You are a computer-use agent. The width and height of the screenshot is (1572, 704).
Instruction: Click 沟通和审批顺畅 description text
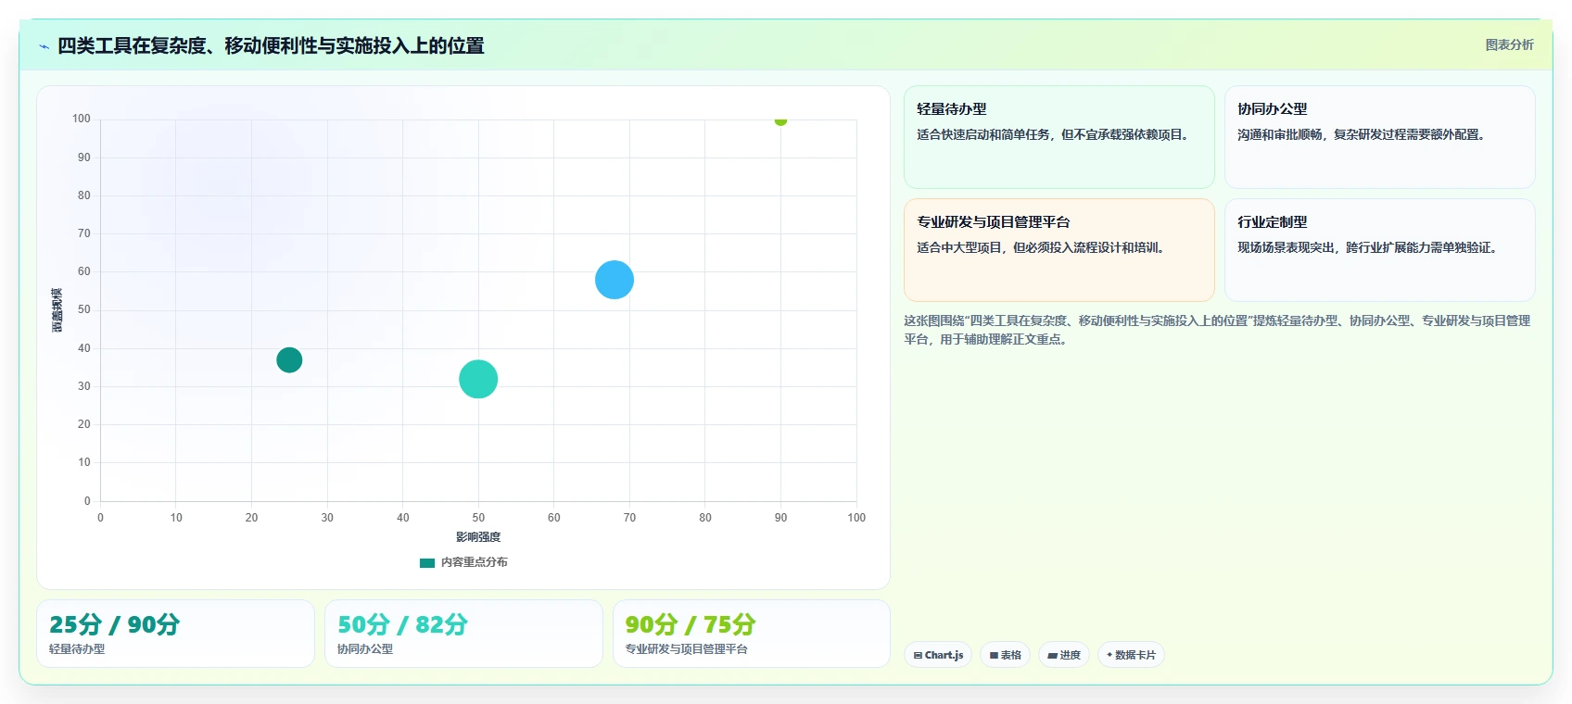[x=1363, y=134]
